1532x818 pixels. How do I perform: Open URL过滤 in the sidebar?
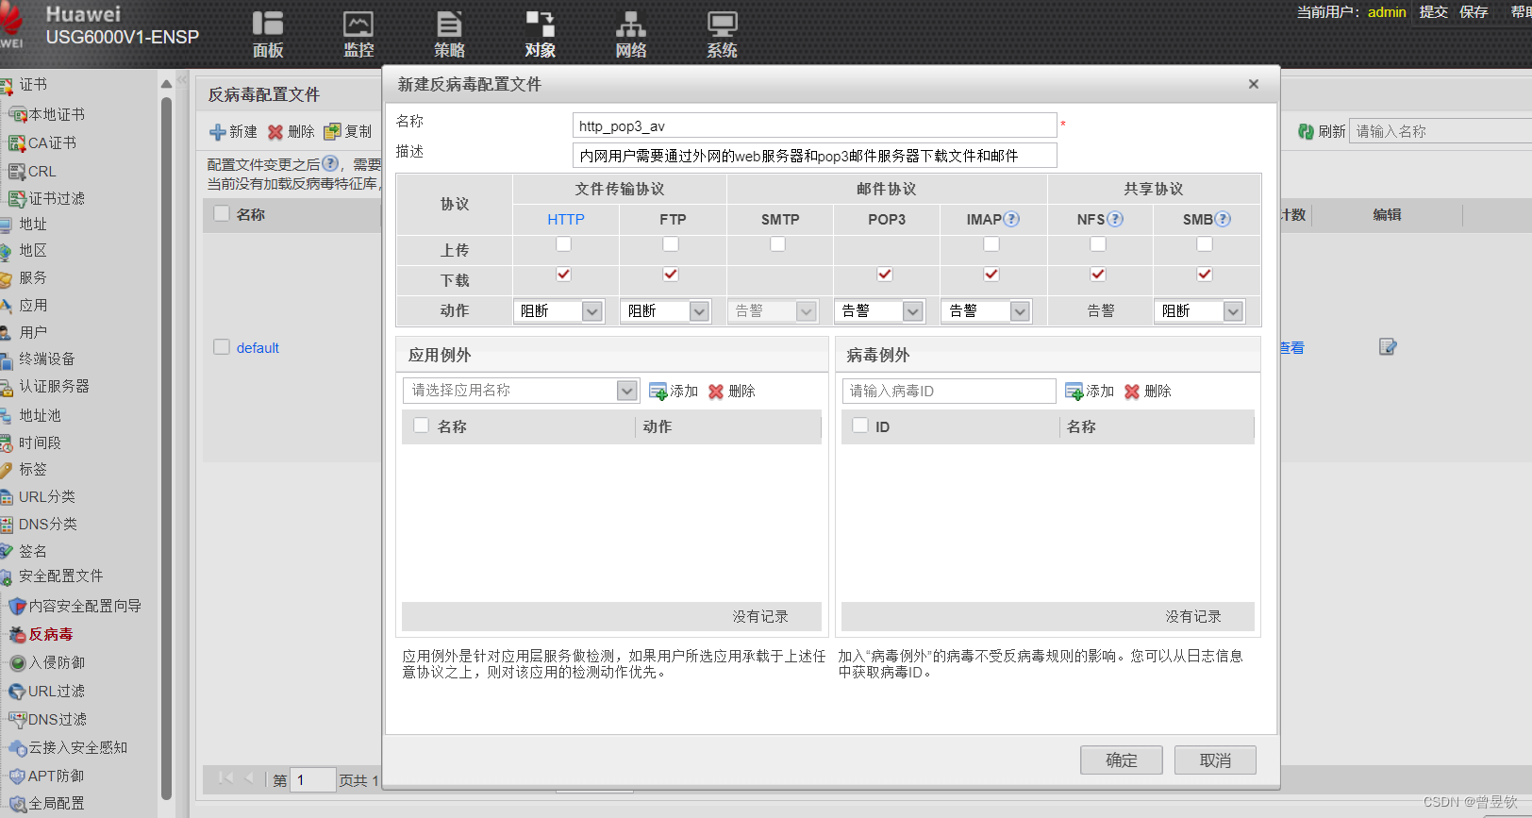56,691
